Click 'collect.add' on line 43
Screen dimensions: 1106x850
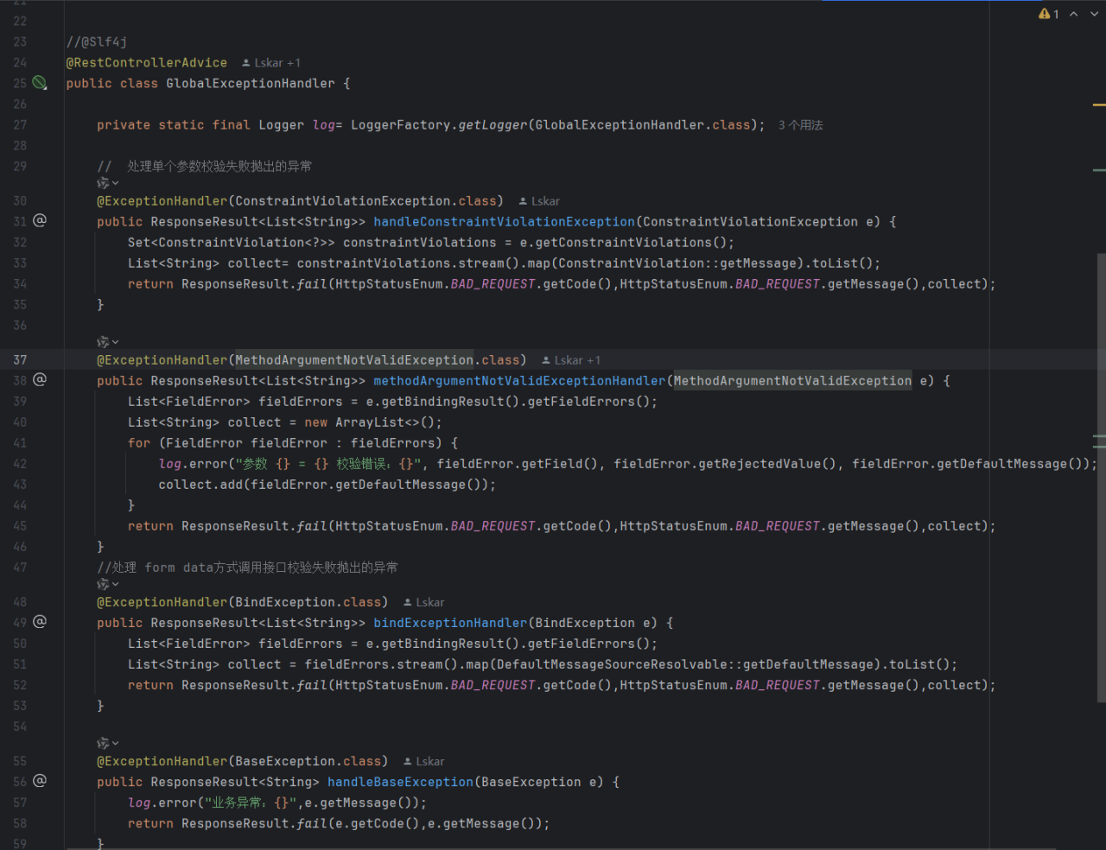(x=200, y=485)
